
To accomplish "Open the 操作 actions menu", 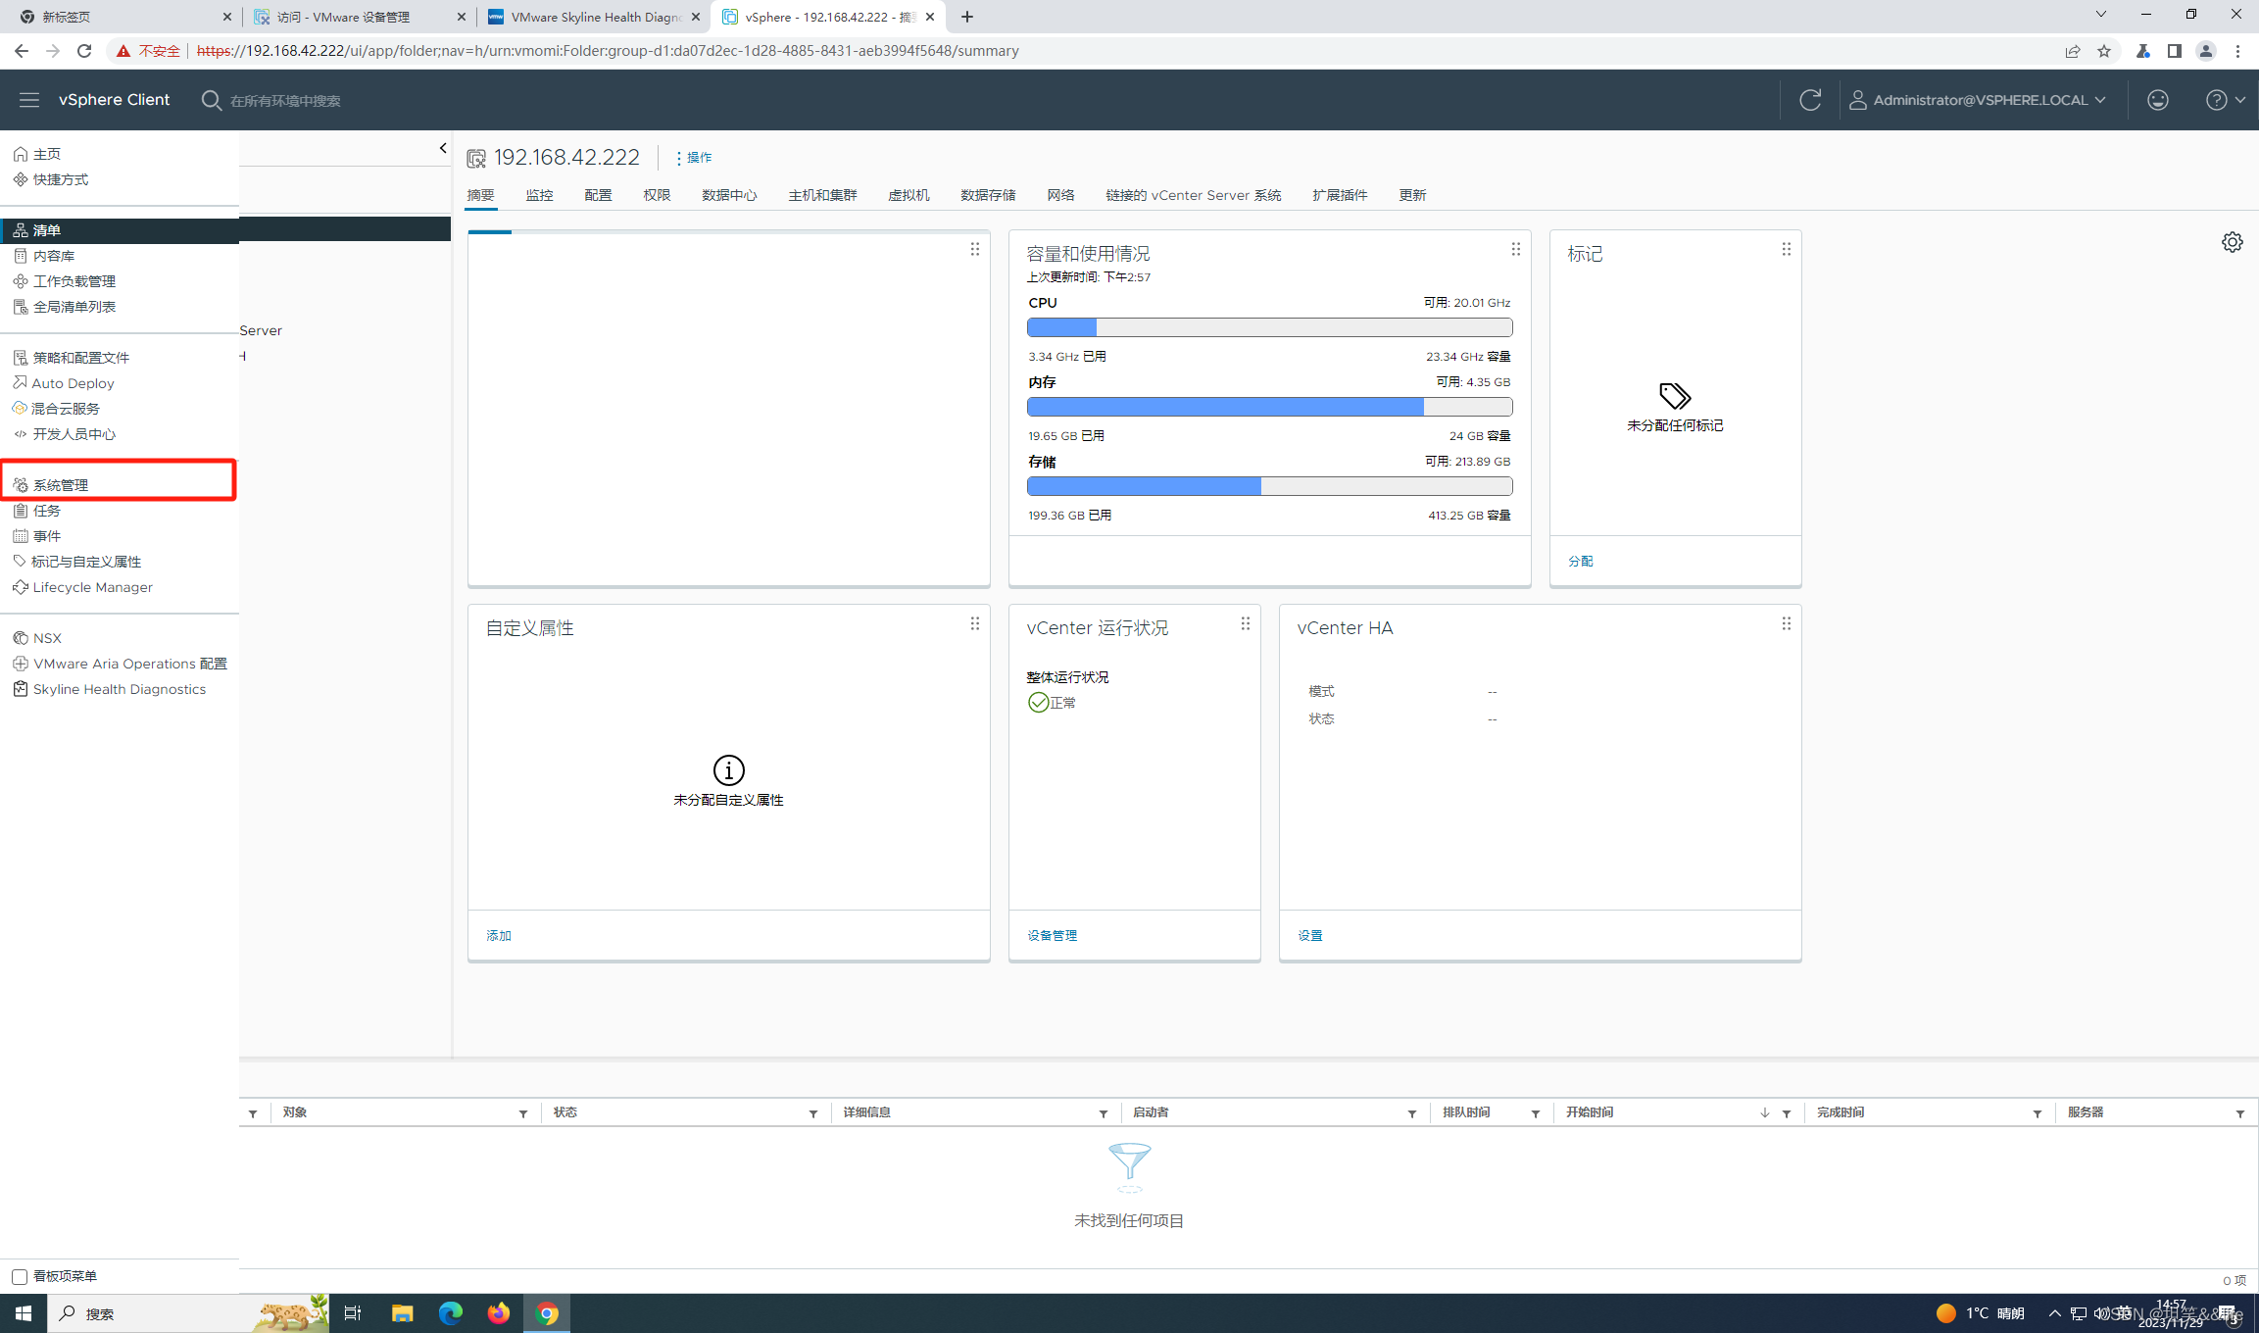I will [694, 158].
